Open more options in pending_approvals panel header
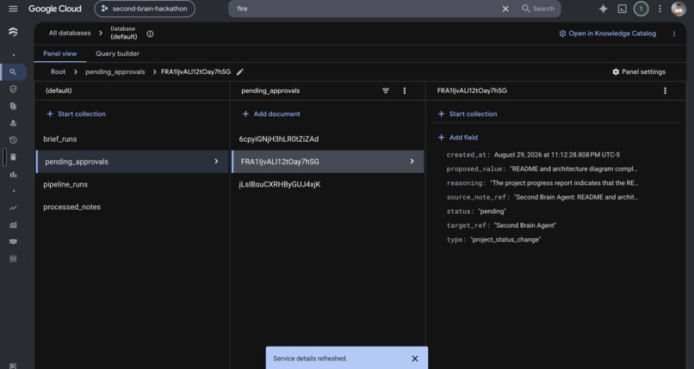 (x=404, y=90)
